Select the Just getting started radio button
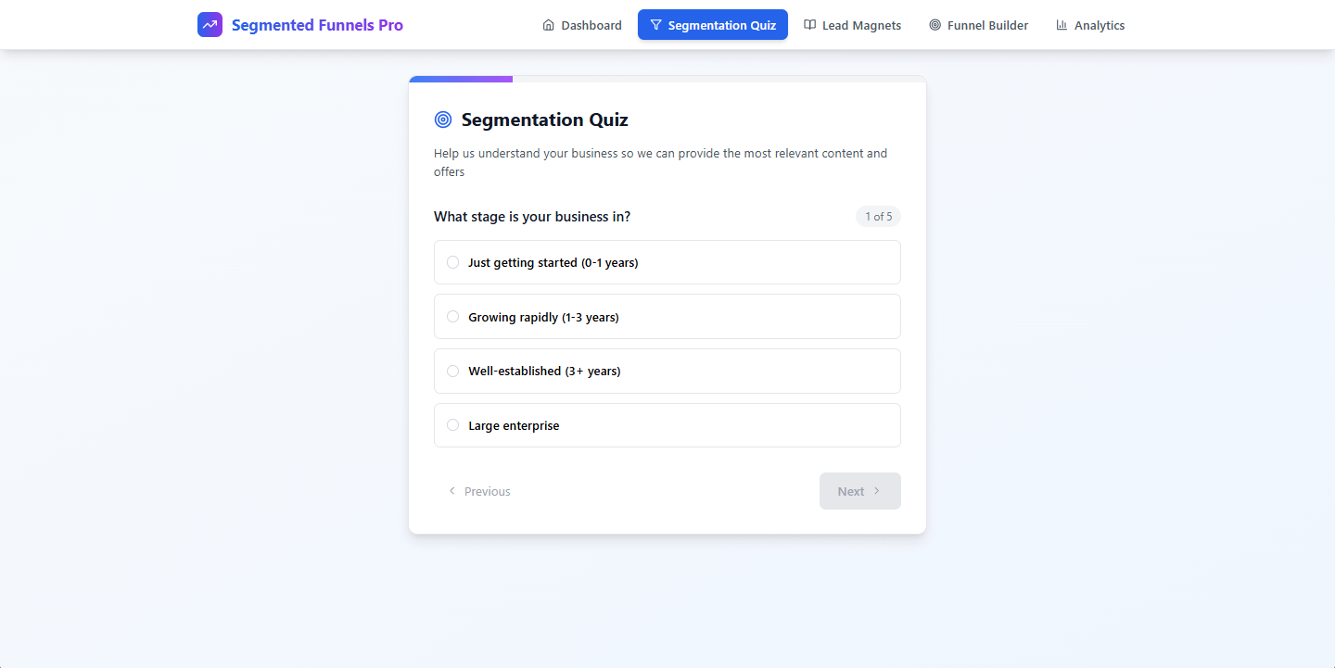Image resolution: width=1335 pixels, height=668 pixels. (452, 262)
